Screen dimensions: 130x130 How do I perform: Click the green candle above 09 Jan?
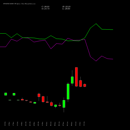[x=72, y=80]
